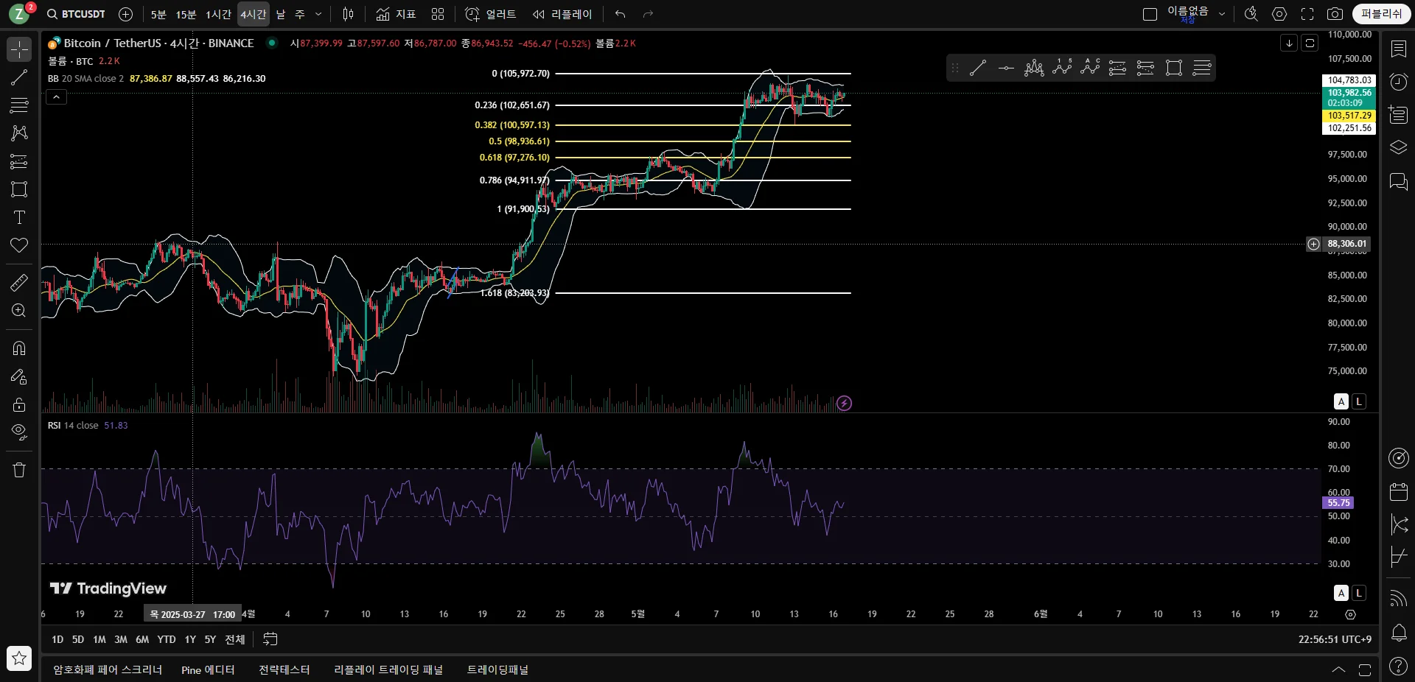Viewport: 1415px width, 682px height.
Task: Open the candle chart style selector
Action: (x=349, y=14)
